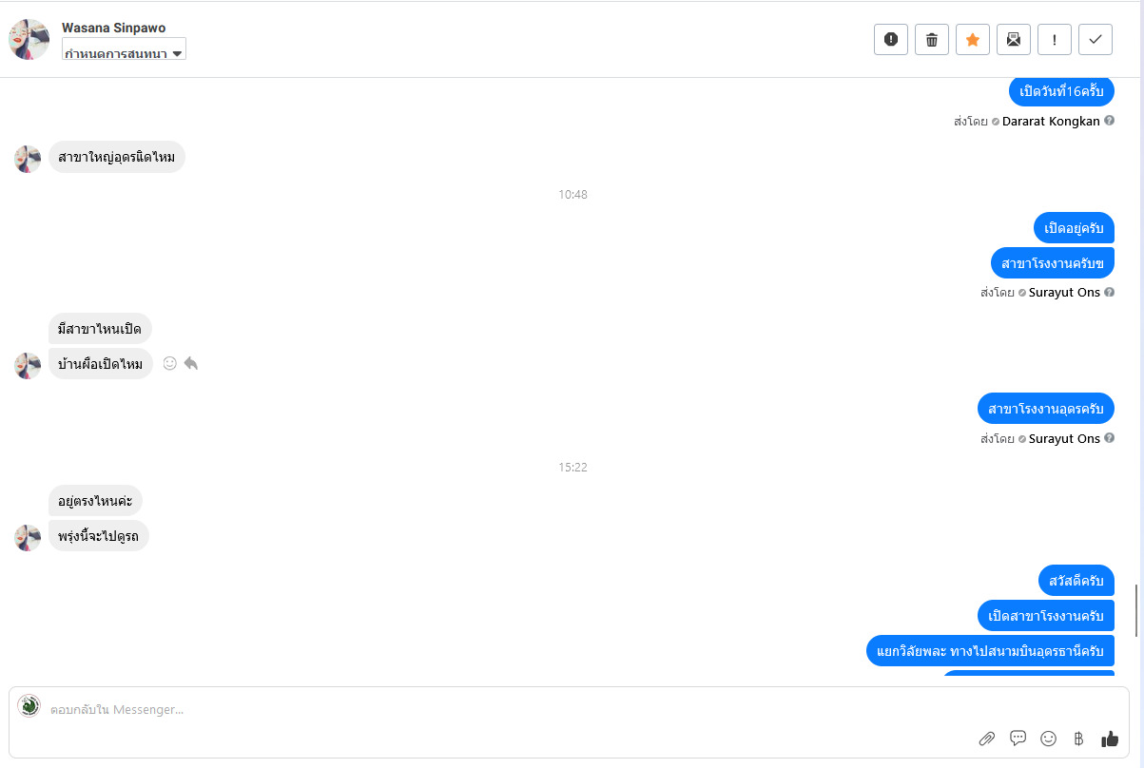Open emoji picker in reply box

1049,739
